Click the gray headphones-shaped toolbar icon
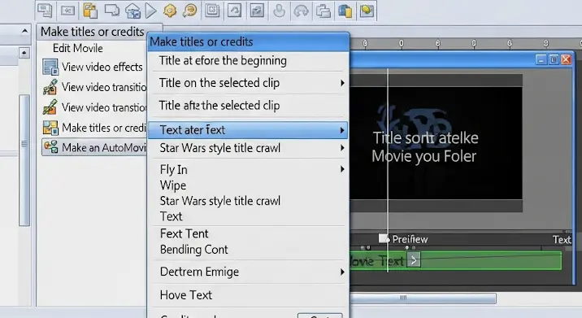This screenshot has width=582, height=318. [301, 11]
